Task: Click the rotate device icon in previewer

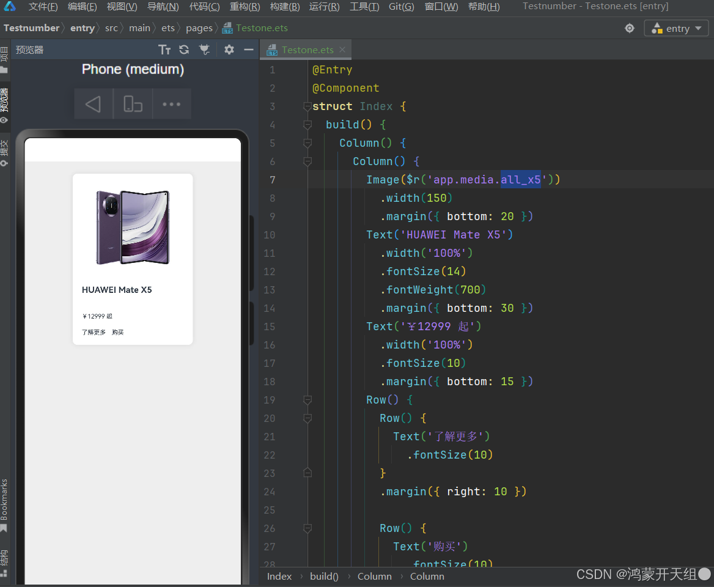Action: coord(133,105)
